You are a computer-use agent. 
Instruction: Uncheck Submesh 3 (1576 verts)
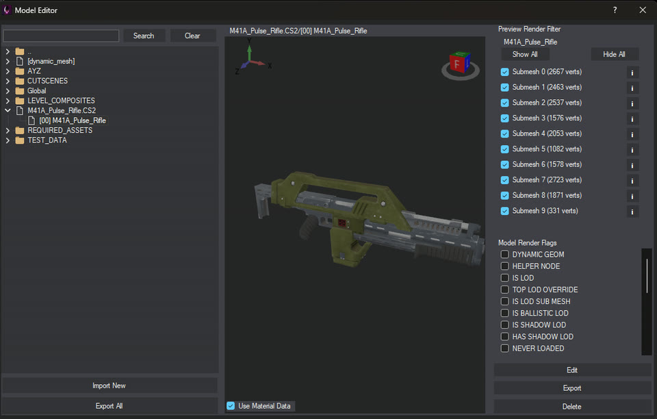504,118
